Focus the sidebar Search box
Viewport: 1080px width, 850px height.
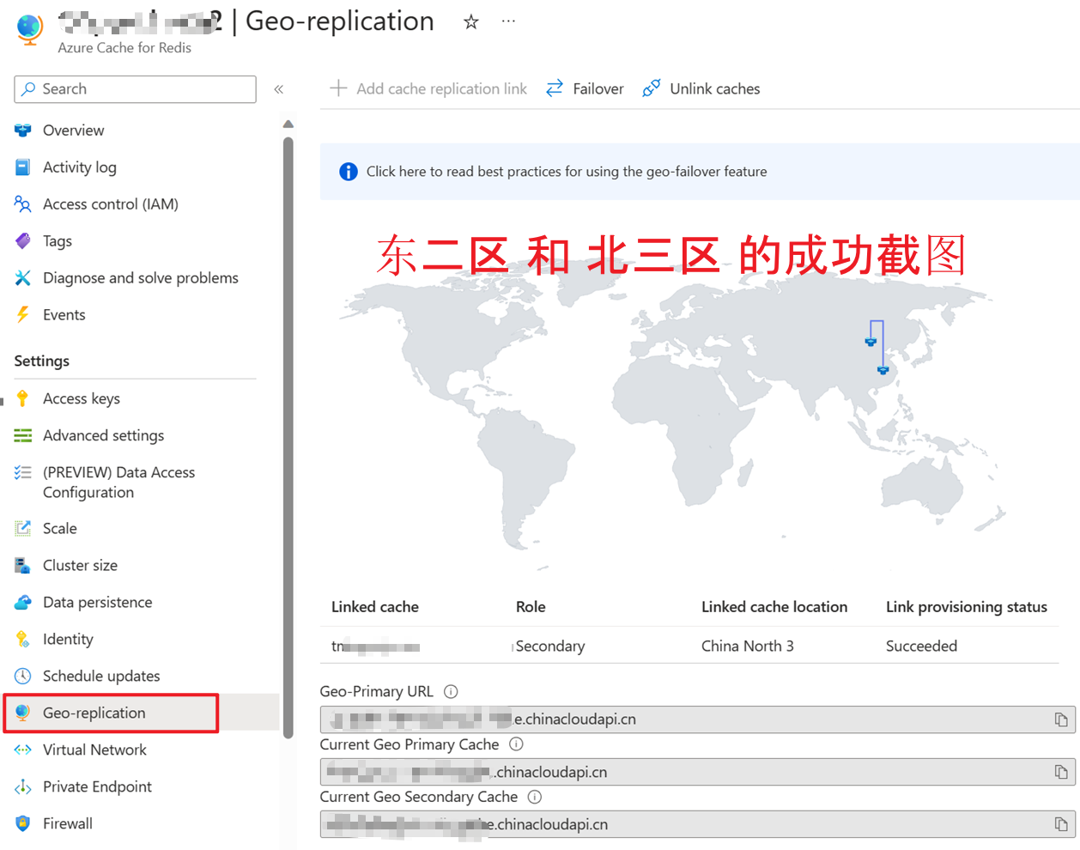coord(136,89)
